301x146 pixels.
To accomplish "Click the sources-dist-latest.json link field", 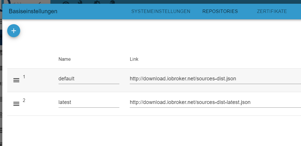I will click(215, 102).
